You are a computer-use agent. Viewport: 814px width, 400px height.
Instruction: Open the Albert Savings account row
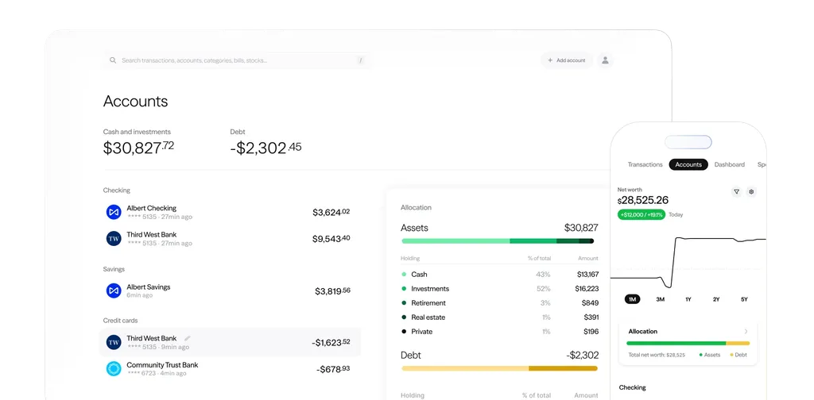pyautogui.click(x=229, y=290)
